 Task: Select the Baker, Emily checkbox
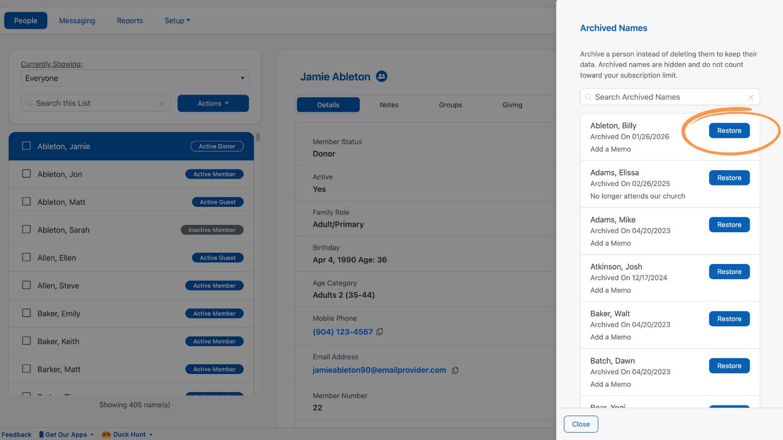26,313
